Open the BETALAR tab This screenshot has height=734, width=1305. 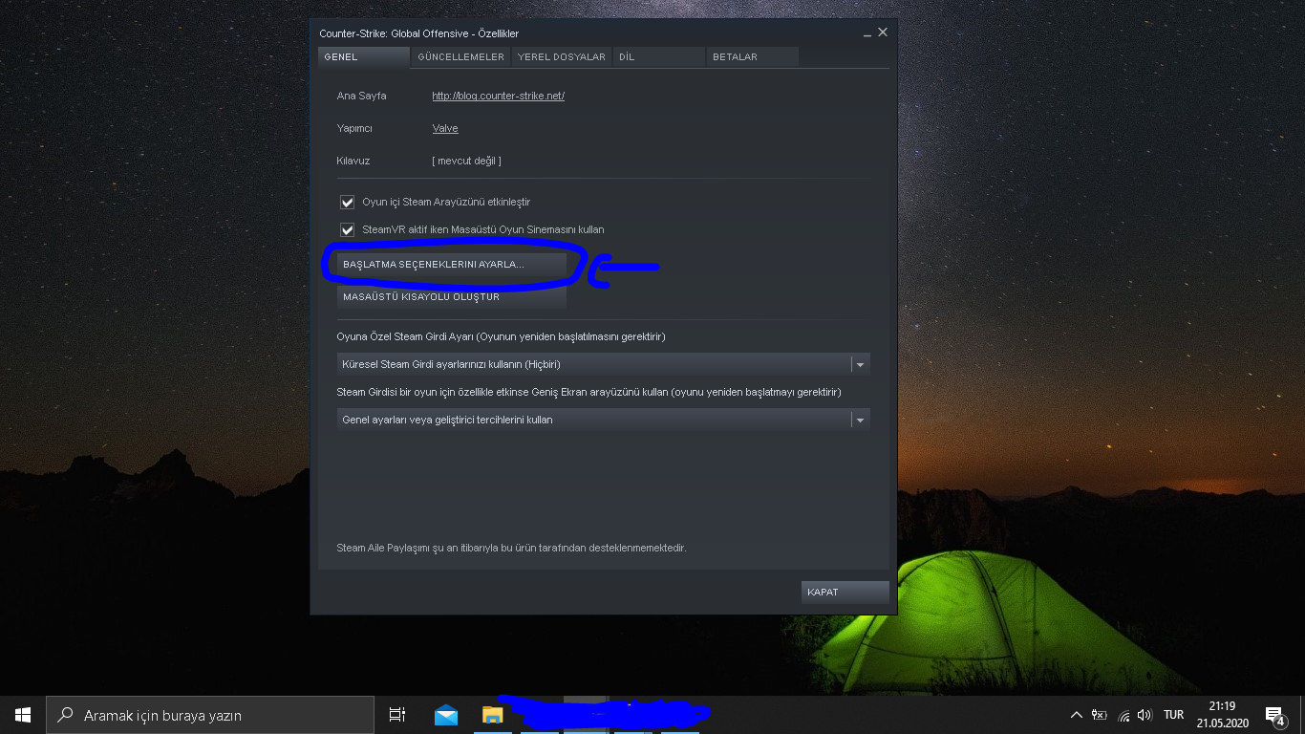753,57
